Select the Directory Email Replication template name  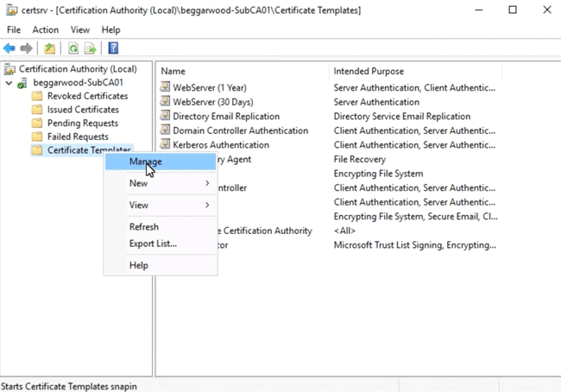click(226, 117)
